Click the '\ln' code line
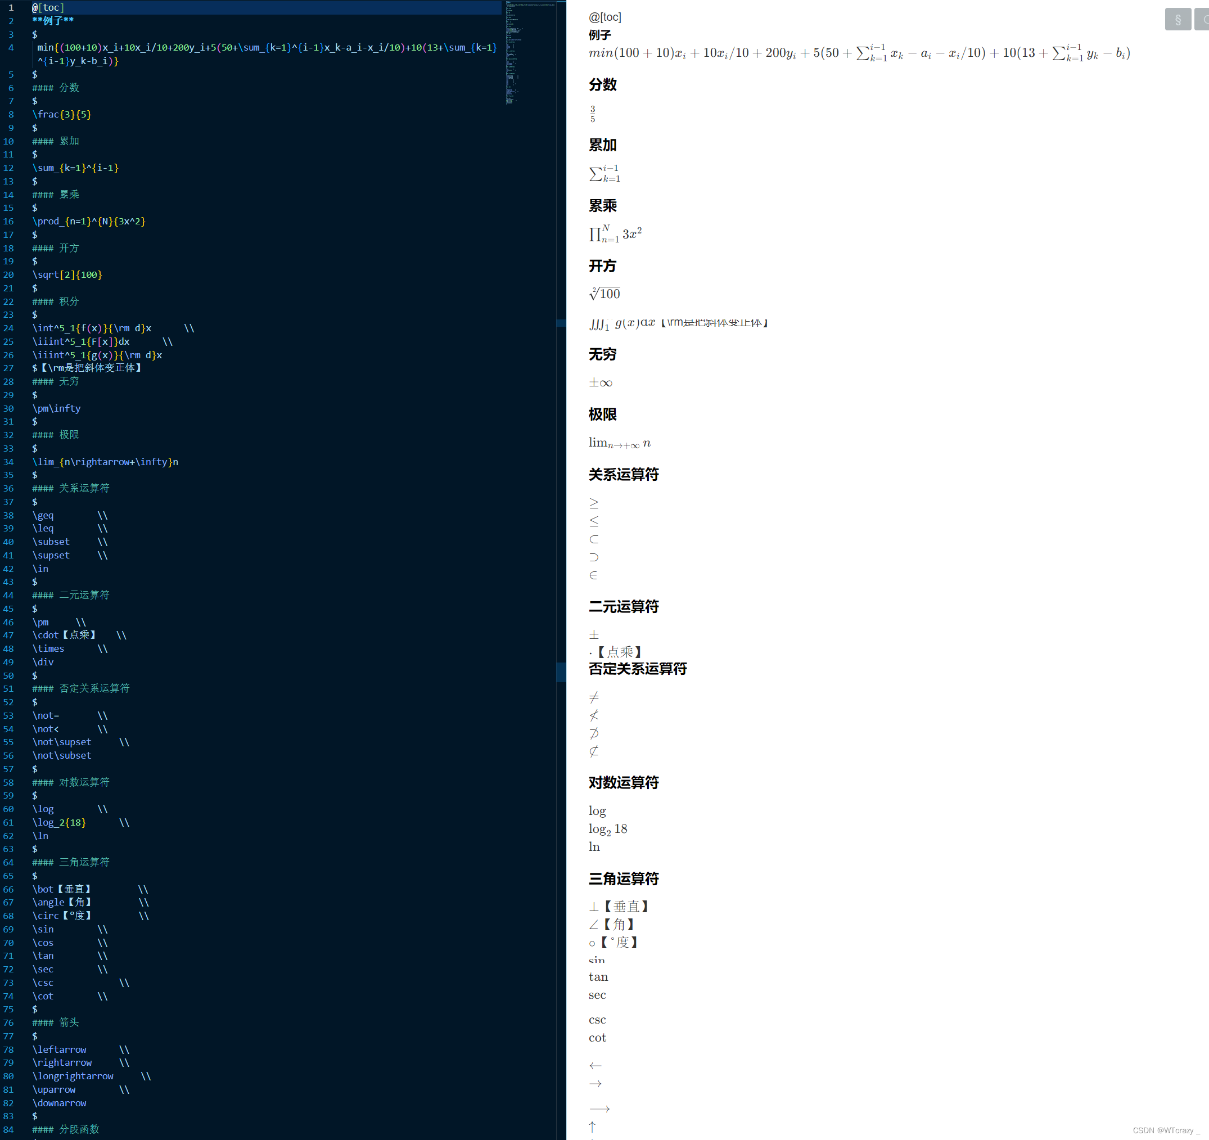Image resolution: width=1209 pixels, height=1140 pixels. click(x=40, y=836)
